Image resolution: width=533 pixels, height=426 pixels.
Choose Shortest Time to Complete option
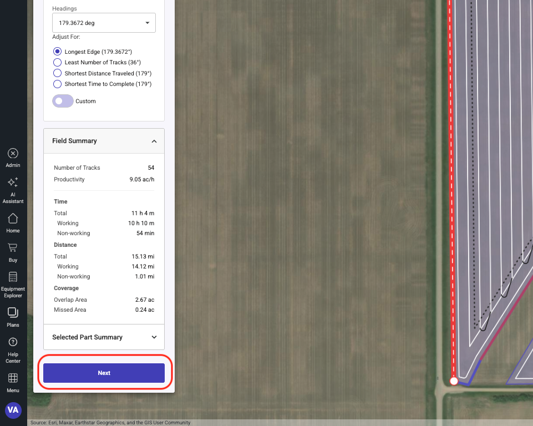(x=57, y=84)
